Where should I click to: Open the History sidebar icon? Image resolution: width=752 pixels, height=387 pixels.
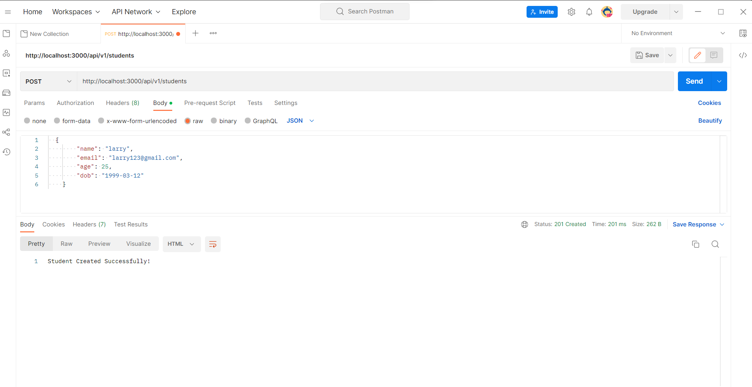tap(6, 152)
